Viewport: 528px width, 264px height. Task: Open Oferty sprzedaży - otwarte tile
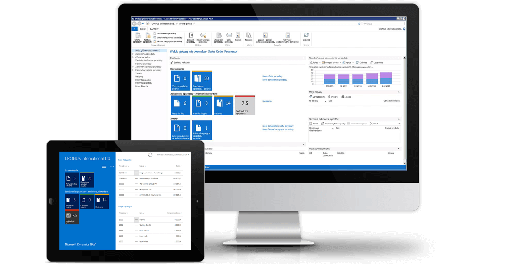pos(181,81)
